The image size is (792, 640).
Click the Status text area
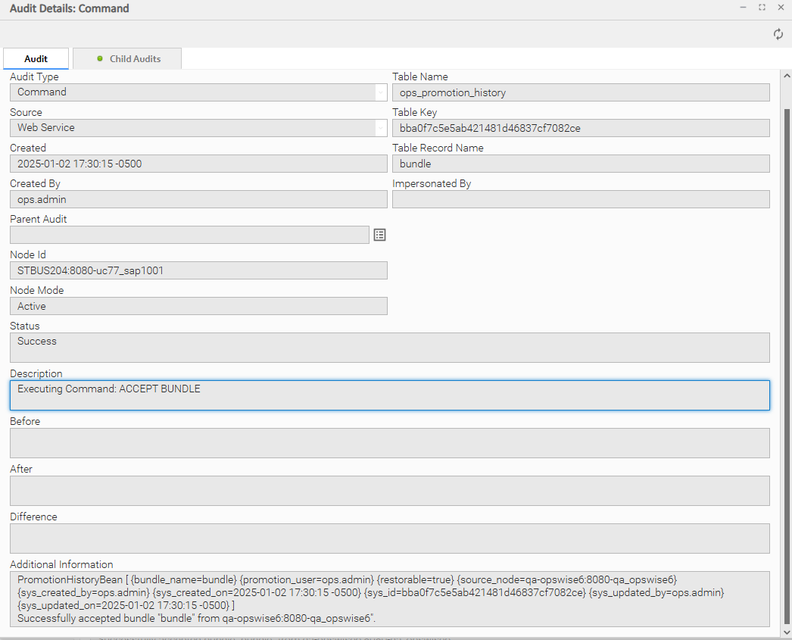(389, 348)
